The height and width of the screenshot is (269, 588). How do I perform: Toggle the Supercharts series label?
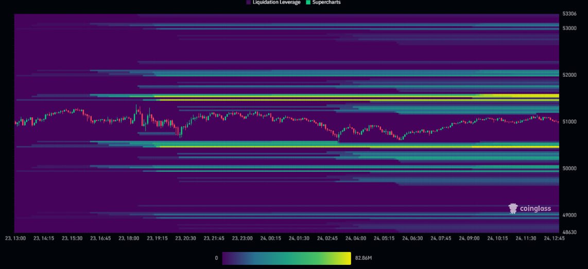click(326, 3)
